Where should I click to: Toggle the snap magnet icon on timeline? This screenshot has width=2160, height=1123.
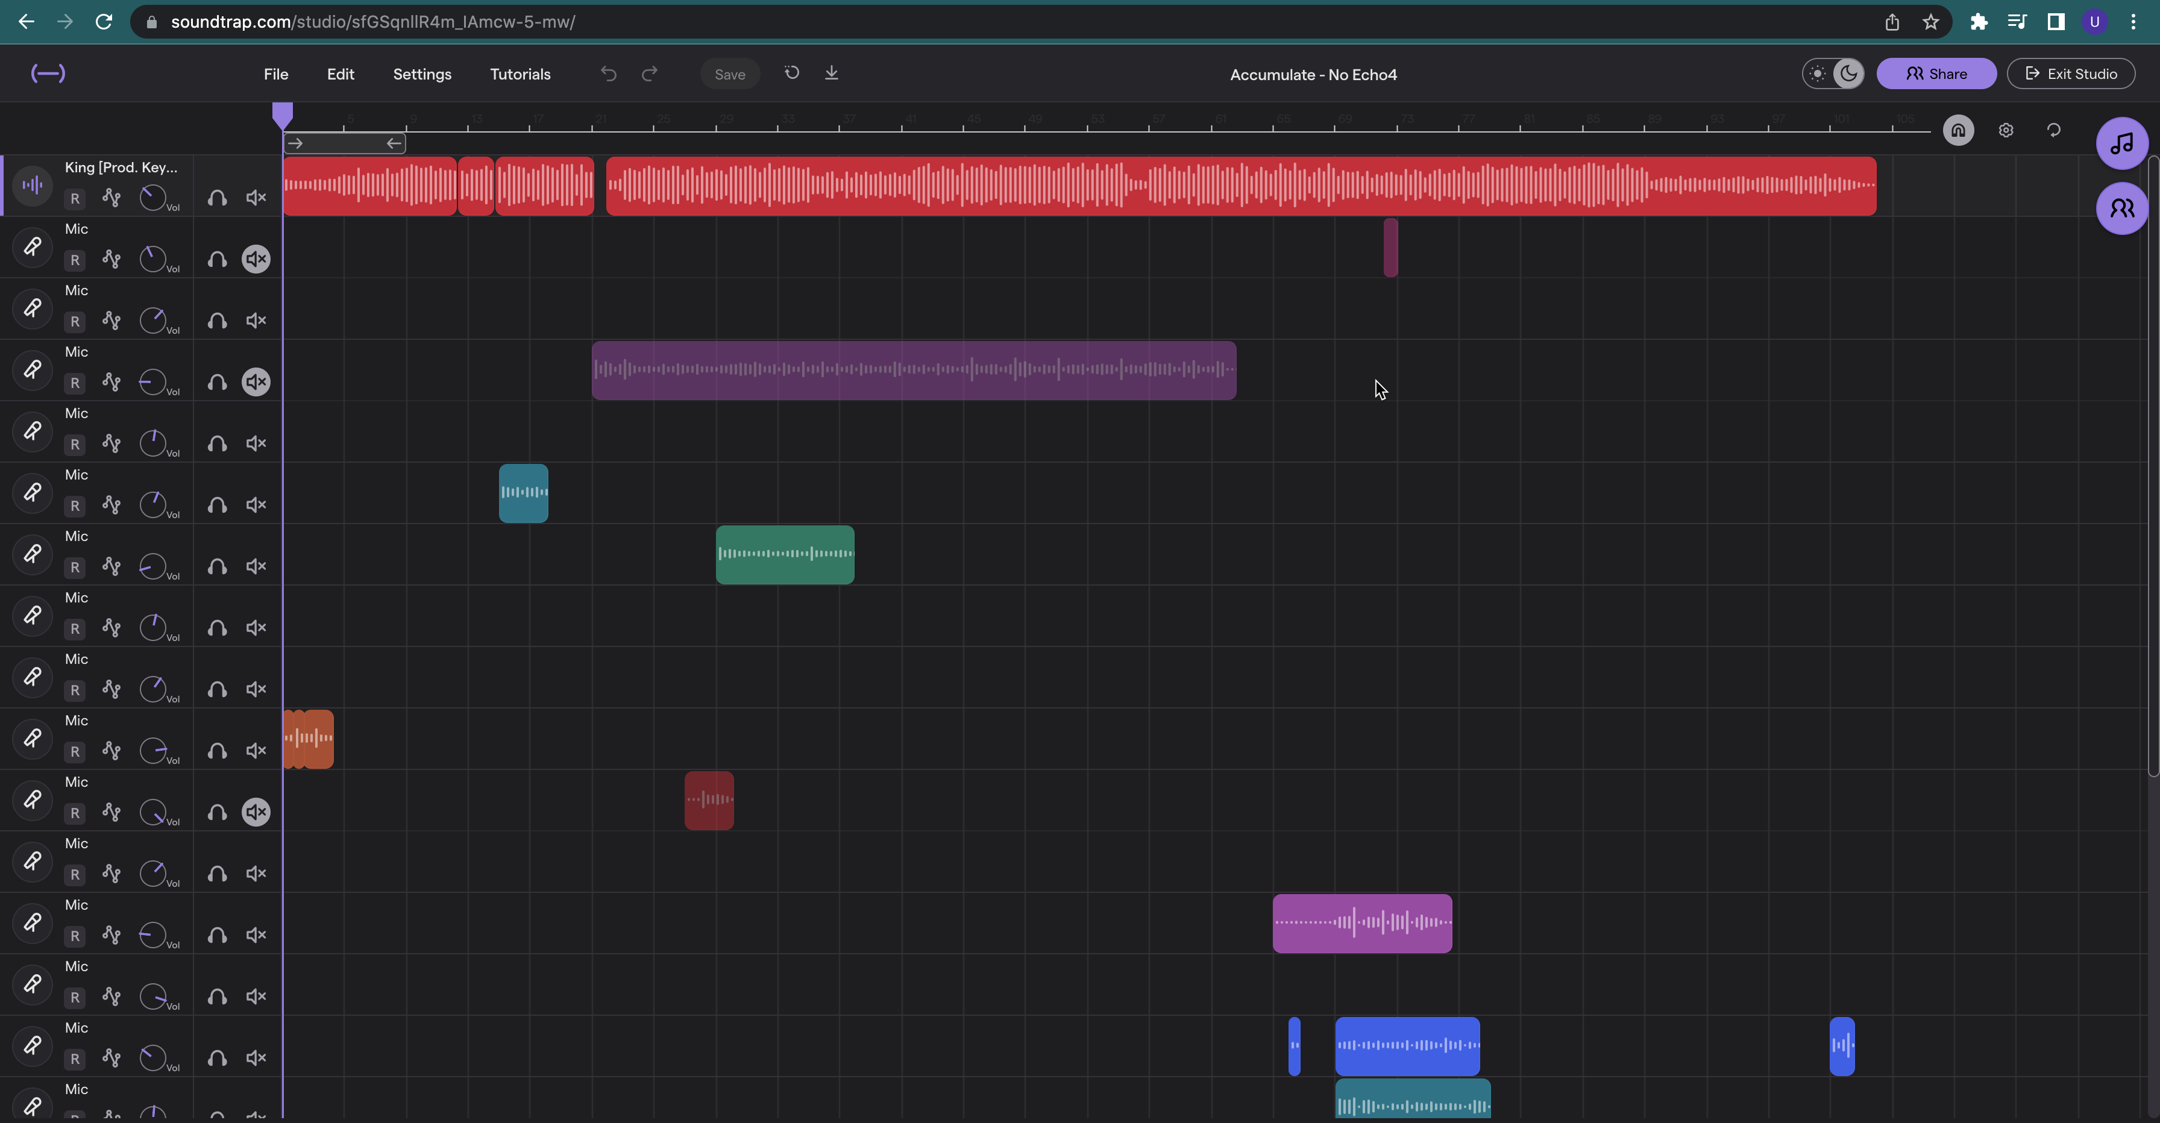[1958, 130]
